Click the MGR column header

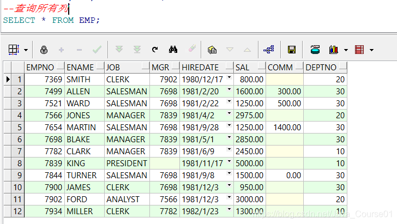[165, 68]
